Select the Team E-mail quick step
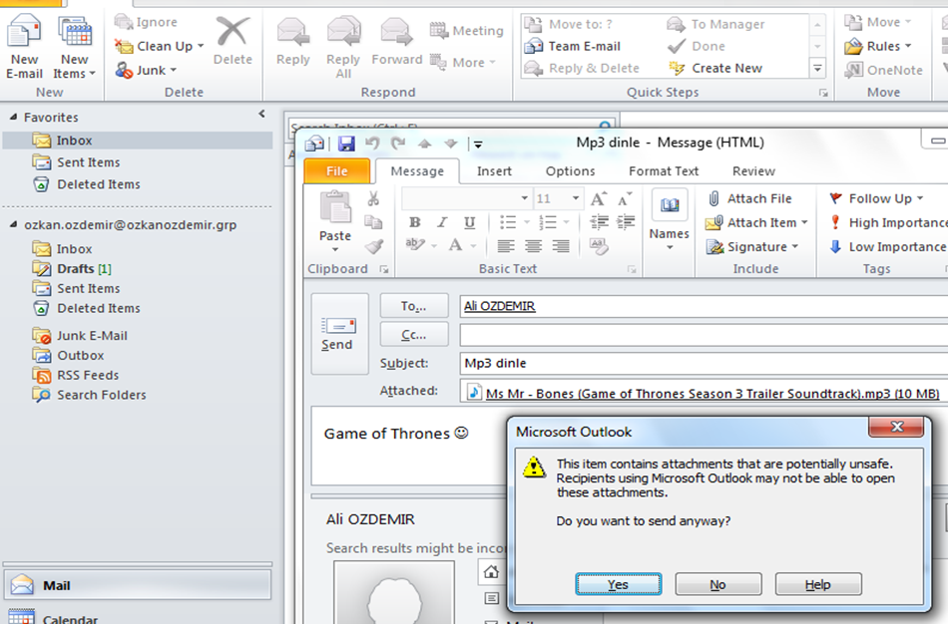 [573, 46]
